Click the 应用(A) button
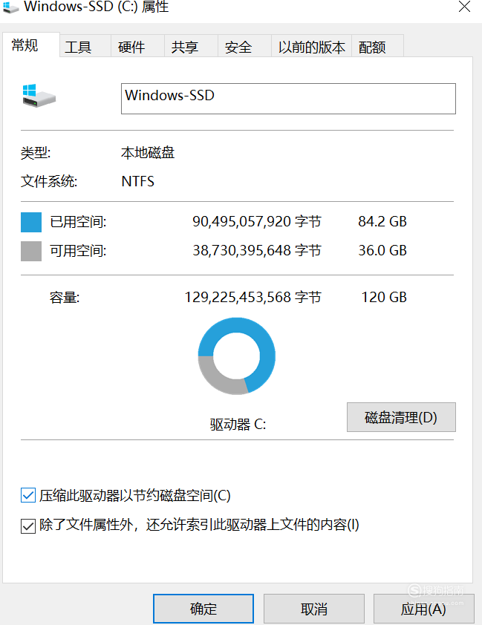Image resolution: width=482 pixels, height=625 pixels. click(x=424, y=609)
